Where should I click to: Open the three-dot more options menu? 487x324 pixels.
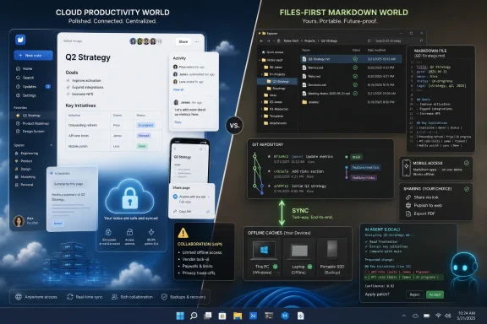[x=197, y=41]
